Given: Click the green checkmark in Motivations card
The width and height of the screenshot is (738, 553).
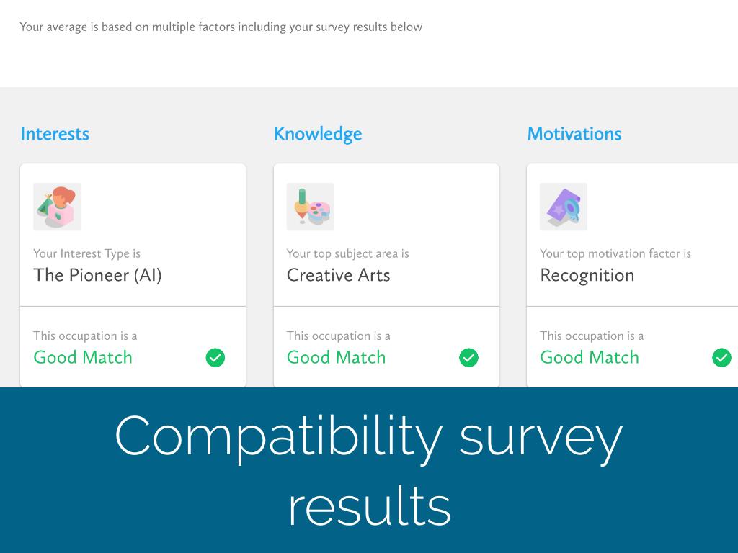Looking at the screenshot, I should point(721,358).
